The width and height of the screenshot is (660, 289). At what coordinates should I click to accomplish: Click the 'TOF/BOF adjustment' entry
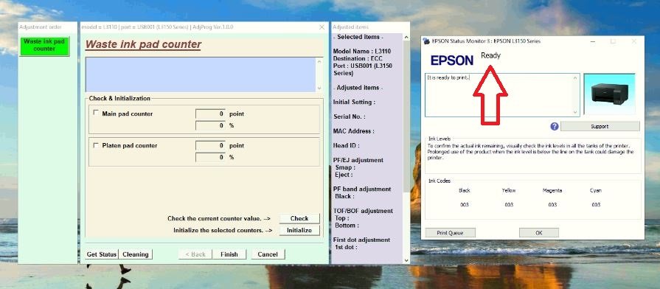tap(363, 211)
